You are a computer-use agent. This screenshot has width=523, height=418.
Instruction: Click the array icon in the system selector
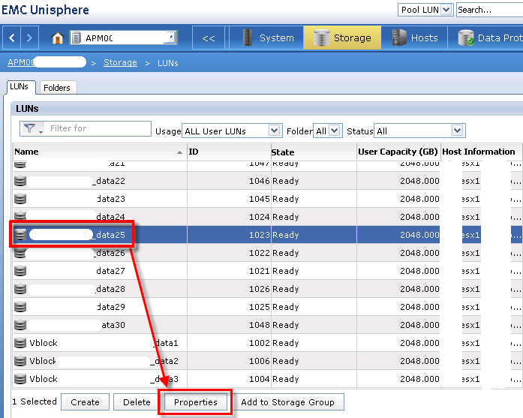click(77, 38)
